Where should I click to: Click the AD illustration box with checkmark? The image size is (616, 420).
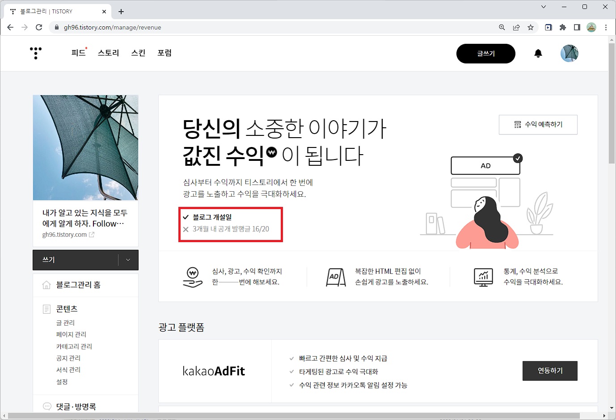click(486, 165)
